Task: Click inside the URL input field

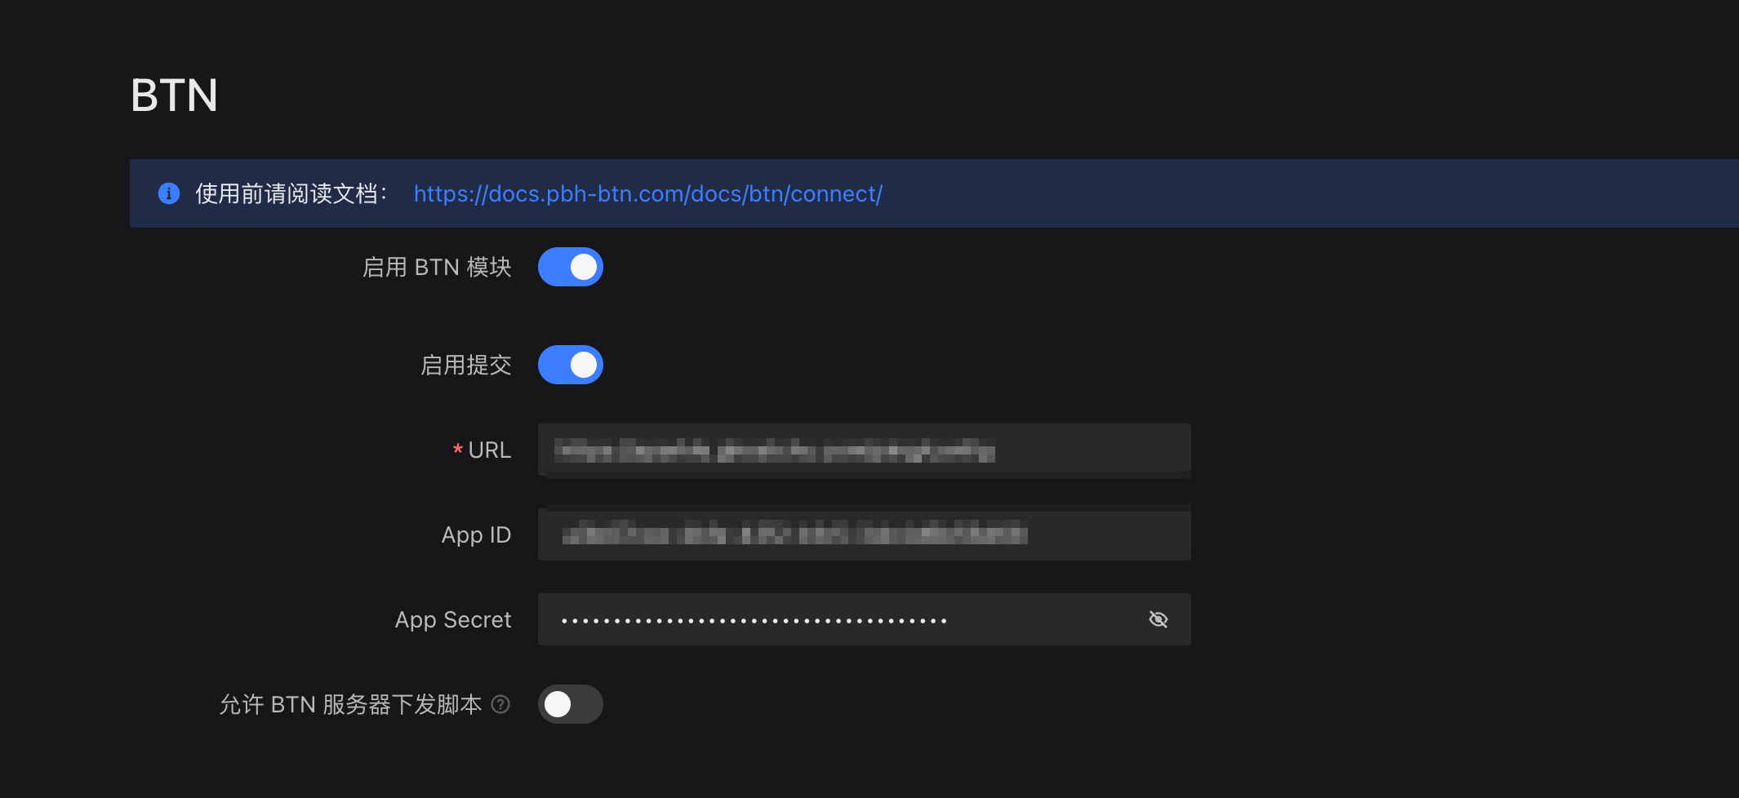Action: [x=864, y=450]
